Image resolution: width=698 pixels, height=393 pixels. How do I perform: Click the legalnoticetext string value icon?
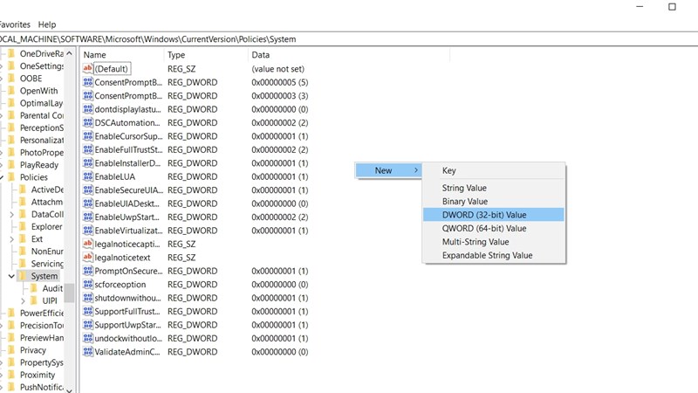pyautogui.click(x=87, y=258)
